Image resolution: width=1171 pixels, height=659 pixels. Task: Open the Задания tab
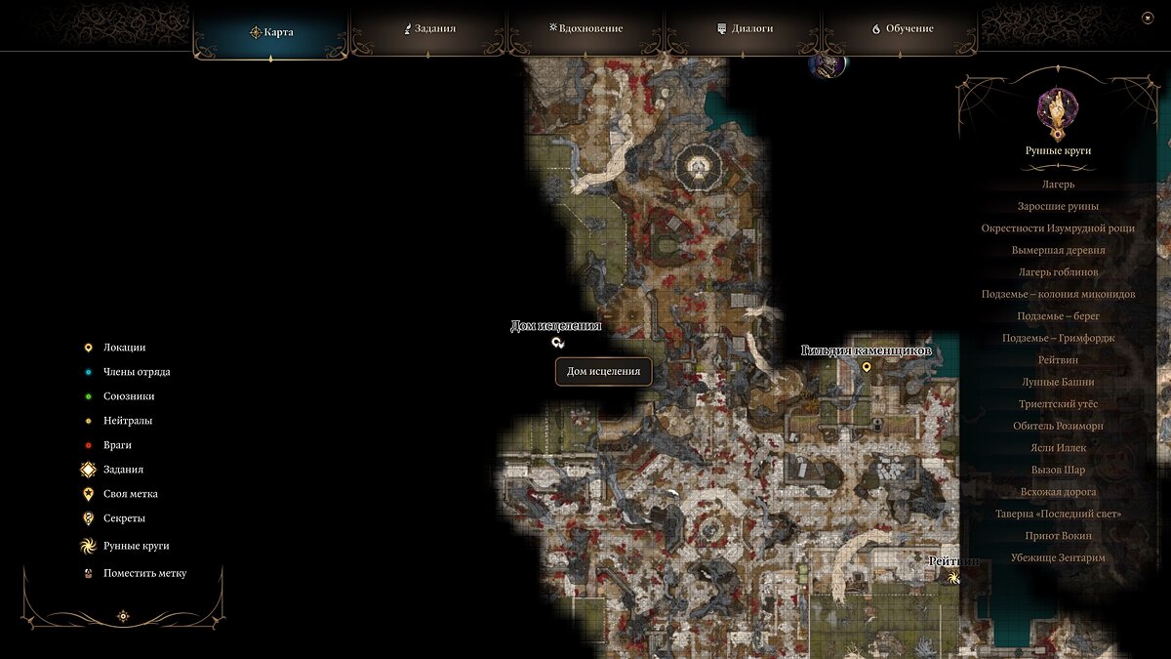point(430,29)
